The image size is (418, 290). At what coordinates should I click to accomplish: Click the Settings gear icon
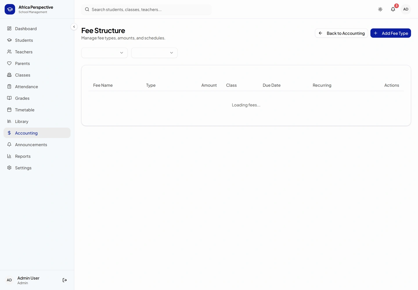9,168
